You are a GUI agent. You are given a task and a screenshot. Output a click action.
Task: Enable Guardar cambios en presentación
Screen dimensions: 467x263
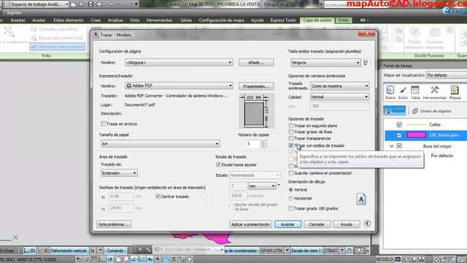click(x=291, y=173)
